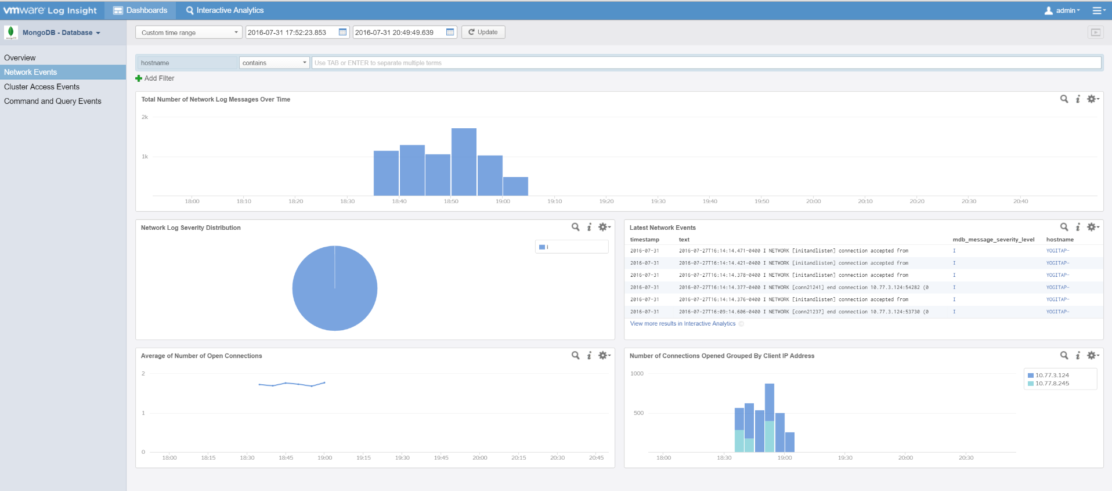Screen dimensions: 1112x491
Task: Open gear menu of Average Open Connections chart
Action: [604, 356]
